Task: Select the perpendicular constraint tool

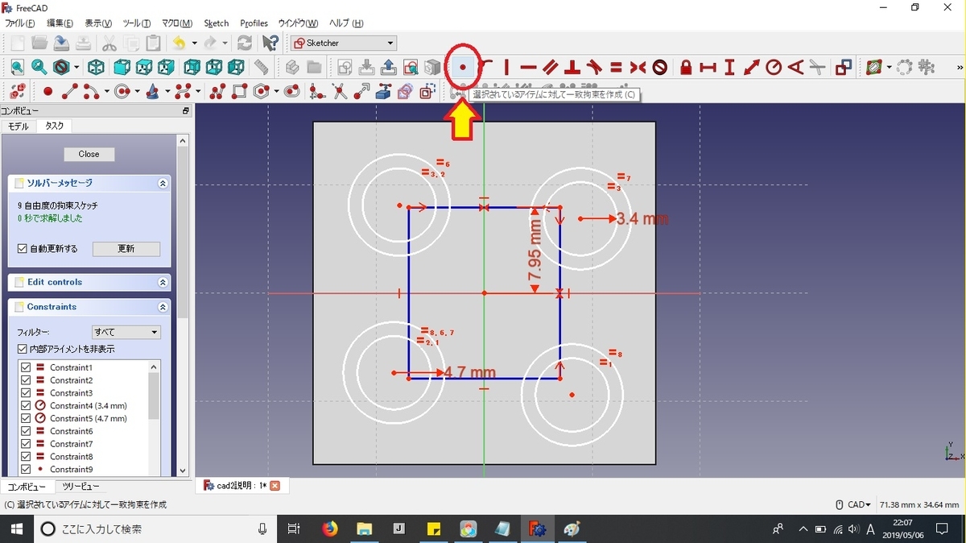Action: click(x=572, y=68)
